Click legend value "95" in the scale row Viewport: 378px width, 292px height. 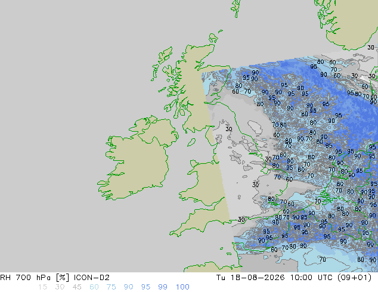145,287
